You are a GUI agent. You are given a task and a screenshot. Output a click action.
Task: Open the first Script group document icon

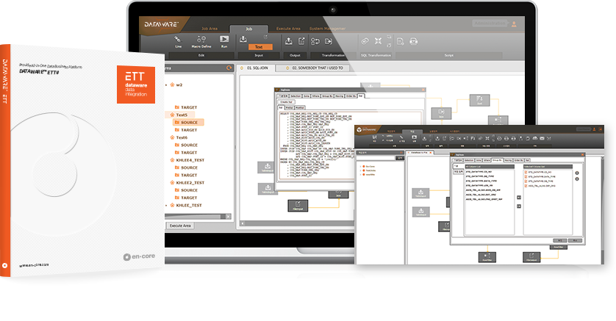[401, 41]
